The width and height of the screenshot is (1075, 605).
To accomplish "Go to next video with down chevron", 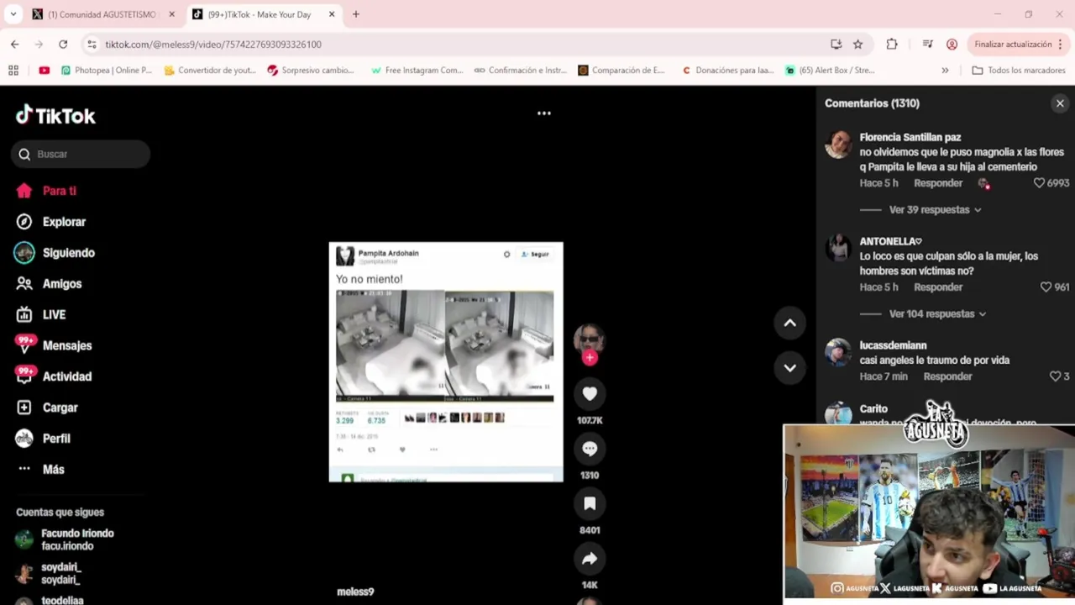I will click(x=790, y=367).
